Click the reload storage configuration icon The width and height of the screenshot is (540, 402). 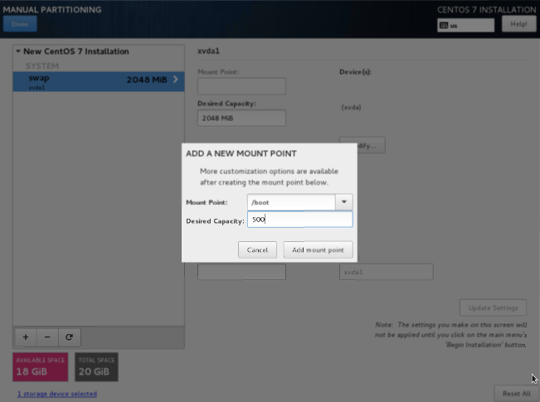point(69,337)
